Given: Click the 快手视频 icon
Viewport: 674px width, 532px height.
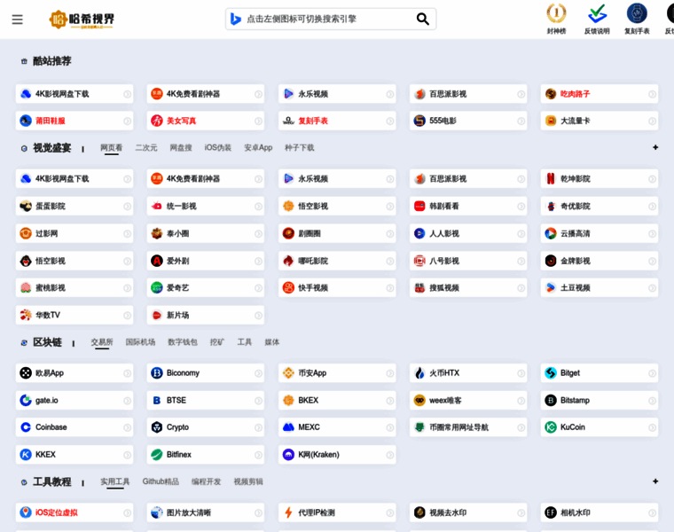Looking at the screenshot, I should pyautogui.click(x=288, y=287).
